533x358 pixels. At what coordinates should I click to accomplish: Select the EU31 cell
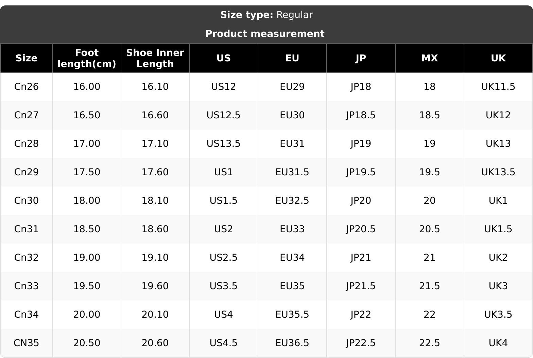292,144
